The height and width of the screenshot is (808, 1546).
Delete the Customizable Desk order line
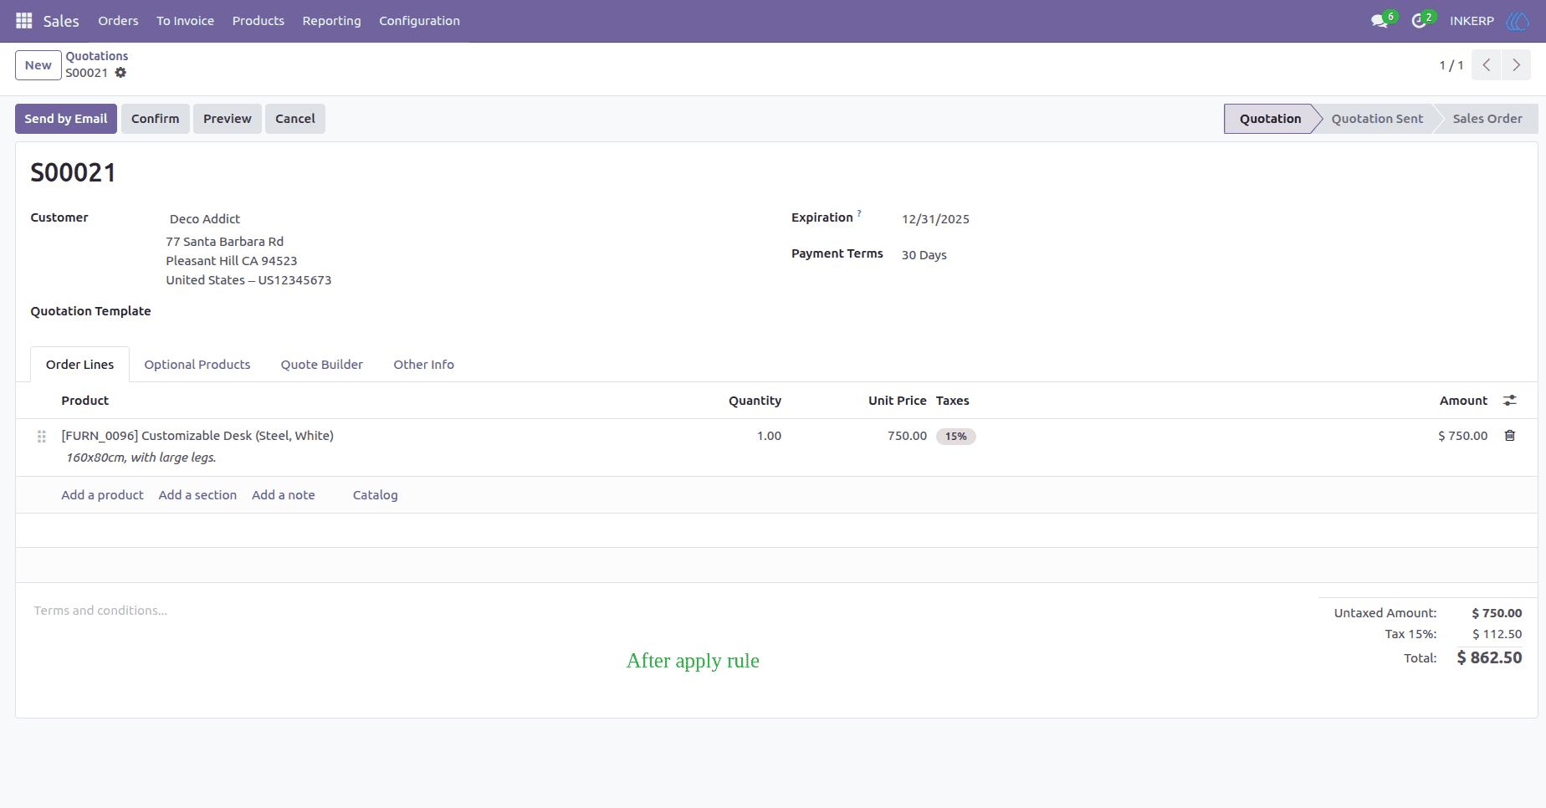coord(1510,436)
